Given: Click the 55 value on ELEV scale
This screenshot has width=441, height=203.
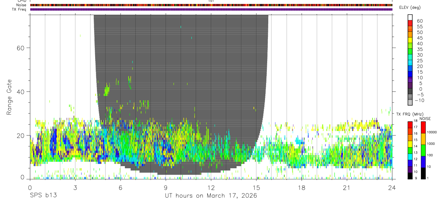Looking at the screenshot, I should coord(419,27).
